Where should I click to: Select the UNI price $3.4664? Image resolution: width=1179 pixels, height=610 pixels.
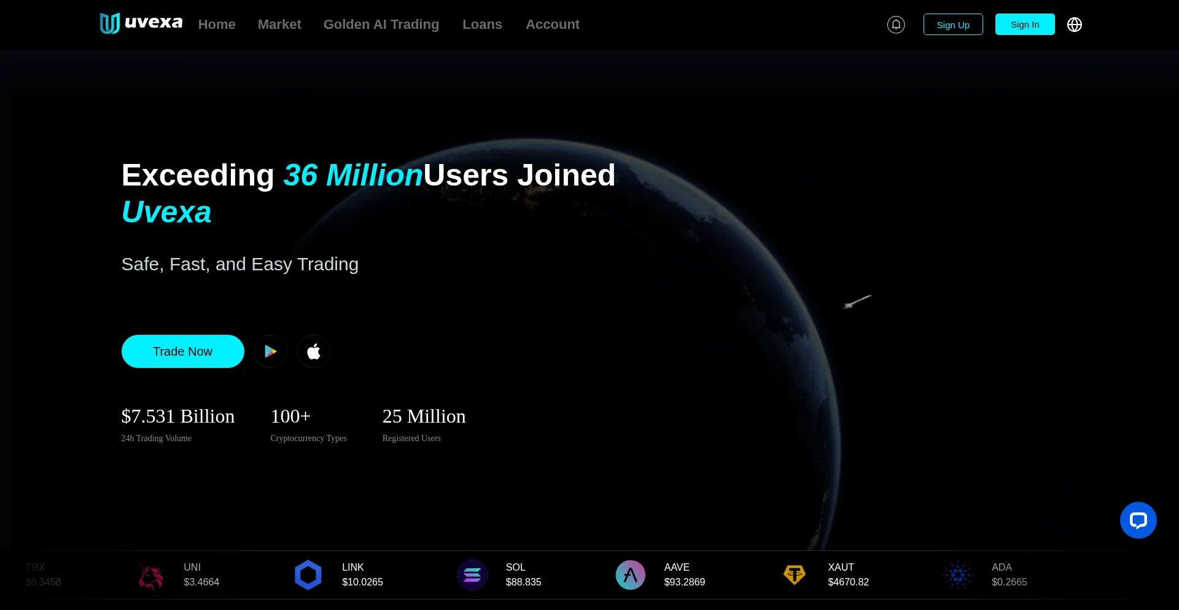201,582
